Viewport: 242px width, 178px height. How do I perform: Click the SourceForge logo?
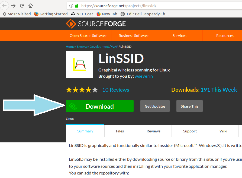coord(96,24)
